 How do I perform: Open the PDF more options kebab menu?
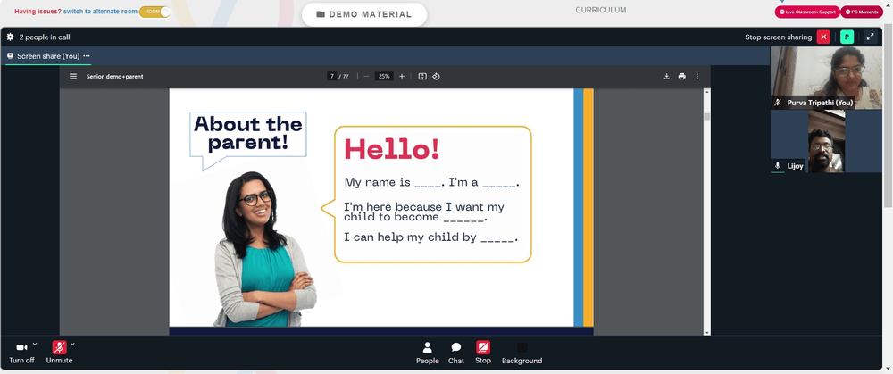click(697, 76)
